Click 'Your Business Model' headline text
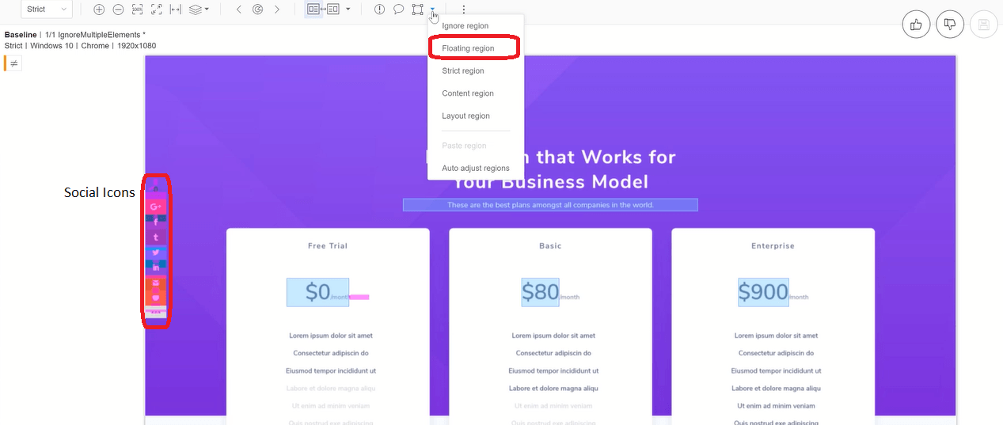This screenshot has width=1003, height=425. pyautogui.click(x=550, y=182)
